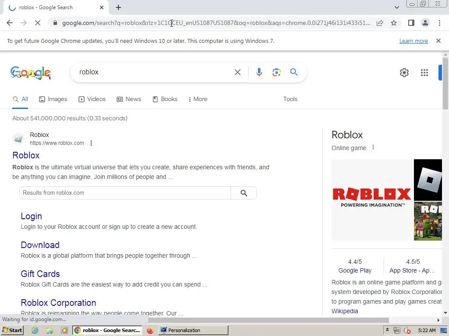
Task: View the black Roblox logo thumbnail
Action: (x=428, y=180)
